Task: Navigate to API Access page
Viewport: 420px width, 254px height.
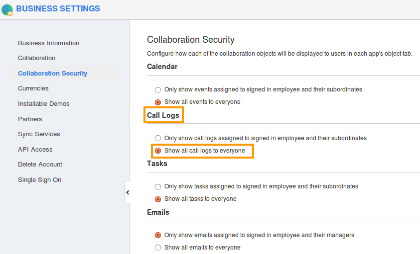Action: 35,150
